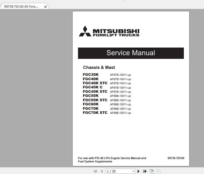The width and height of the screenshot is (204, 174).
Task: Click the AF88B-10011-up serial beside FGC55K
Action: tap(120, 96)
